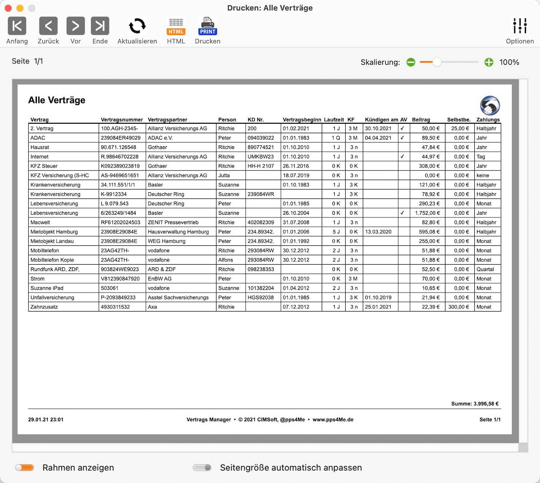Click the Laufzeit column header

[x=334, y=120]
